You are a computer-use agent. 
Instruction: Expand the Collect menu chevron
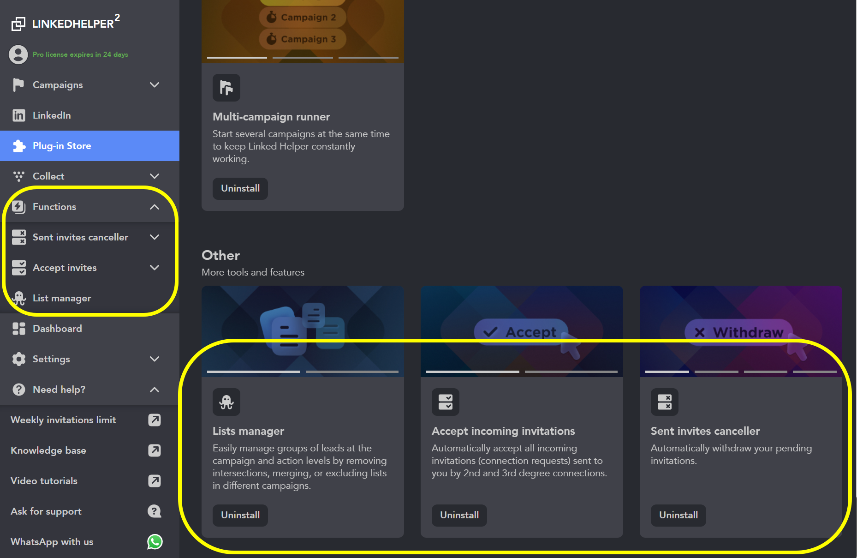[x=155, y=176]
